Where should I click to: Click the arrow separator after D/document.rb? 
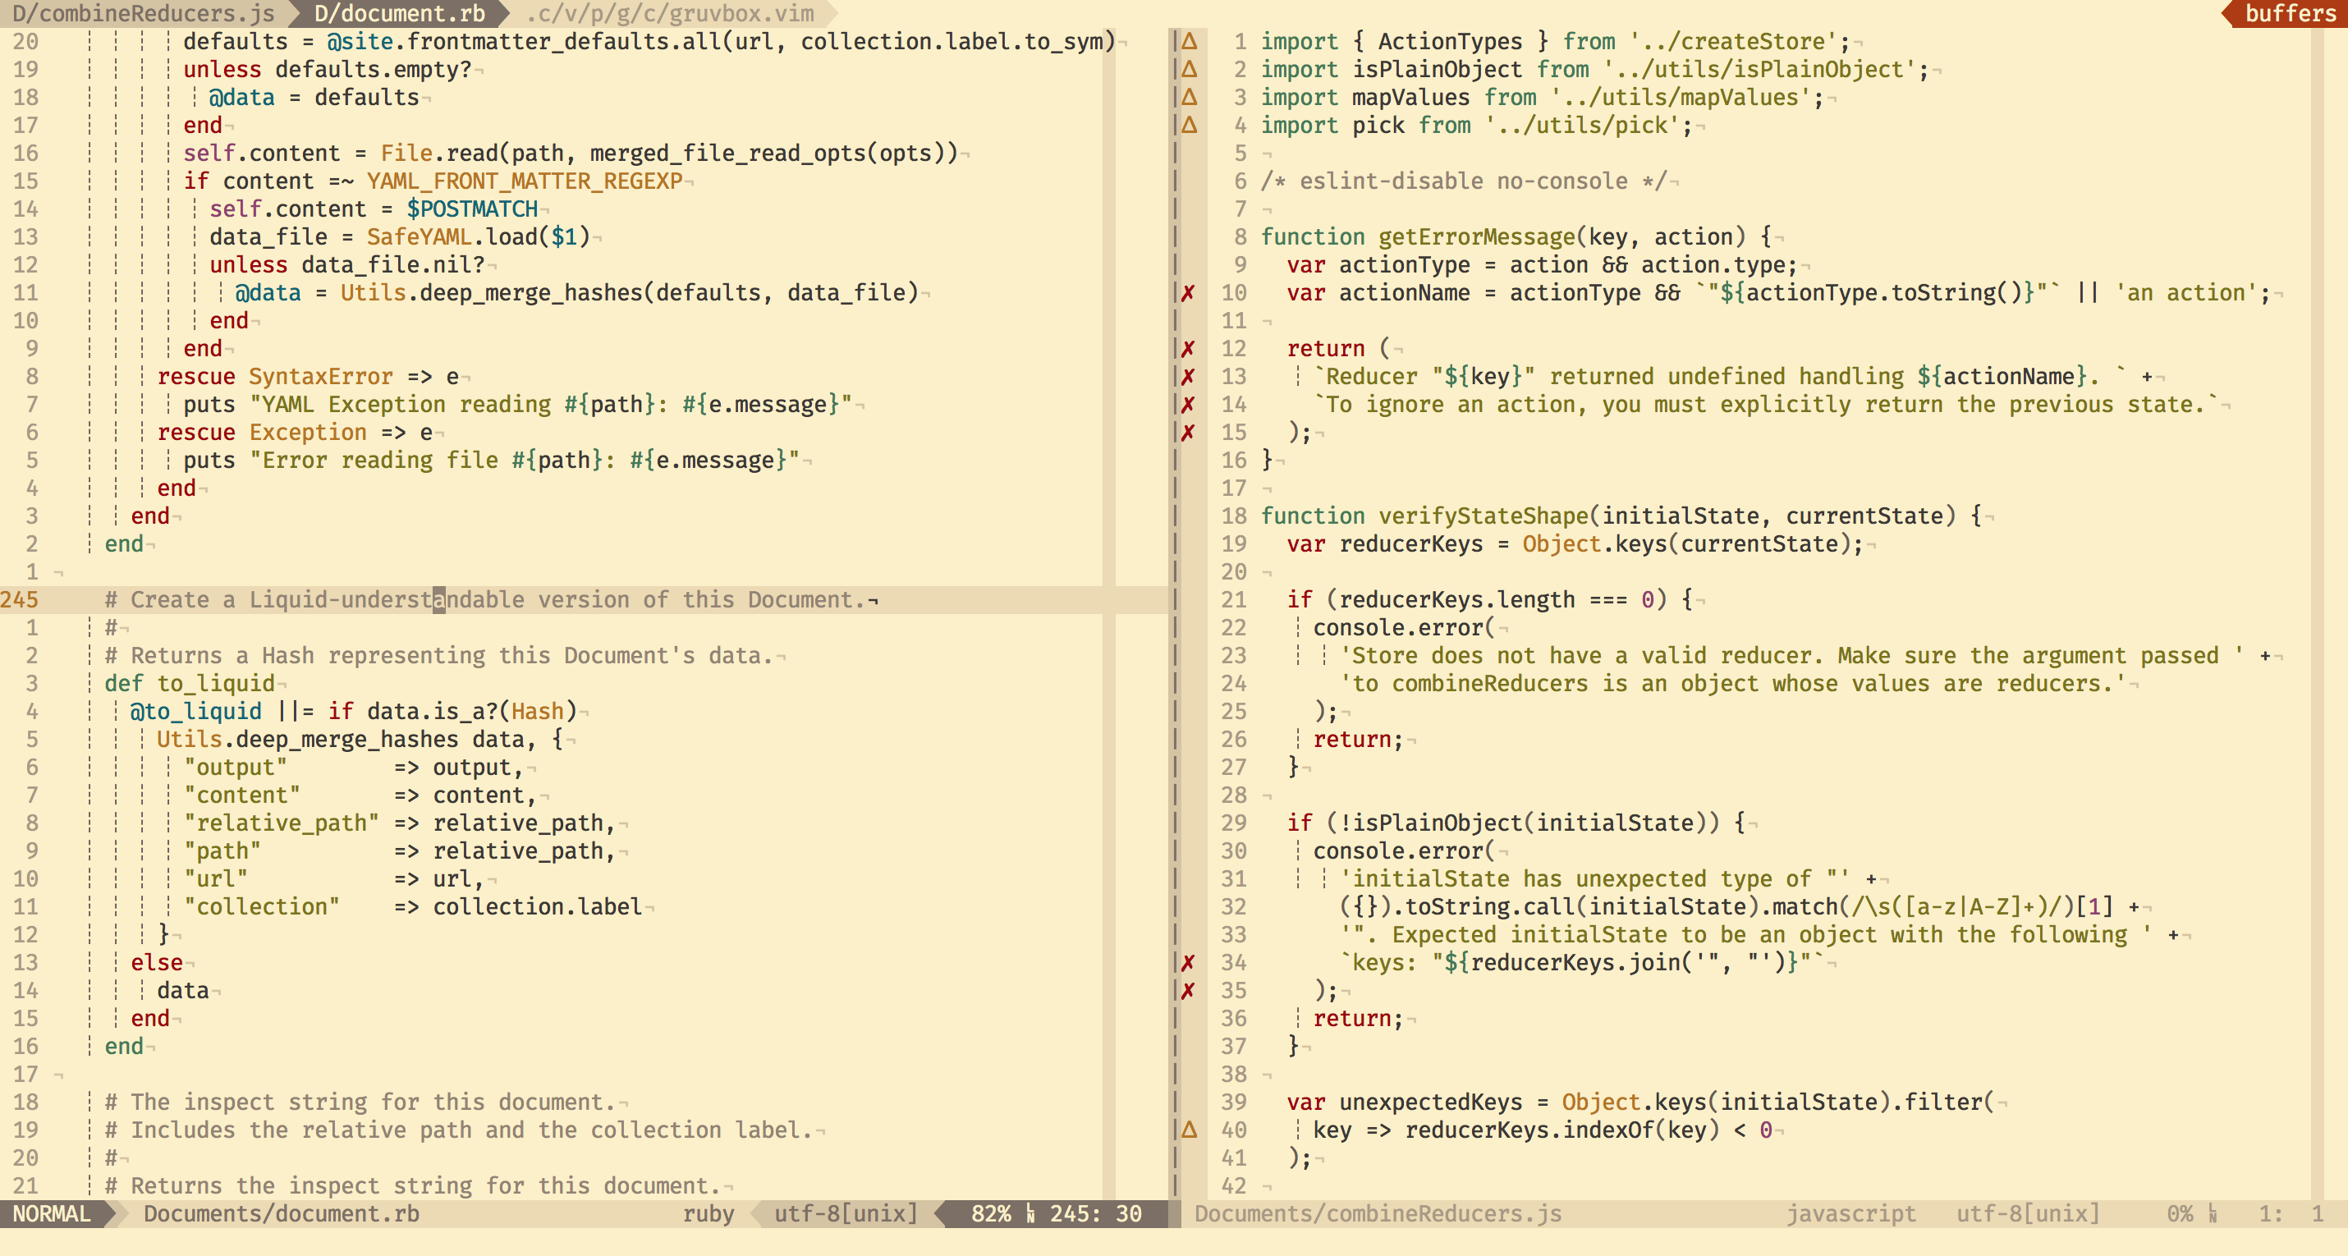pyautogui.click(x=506, y=14)
